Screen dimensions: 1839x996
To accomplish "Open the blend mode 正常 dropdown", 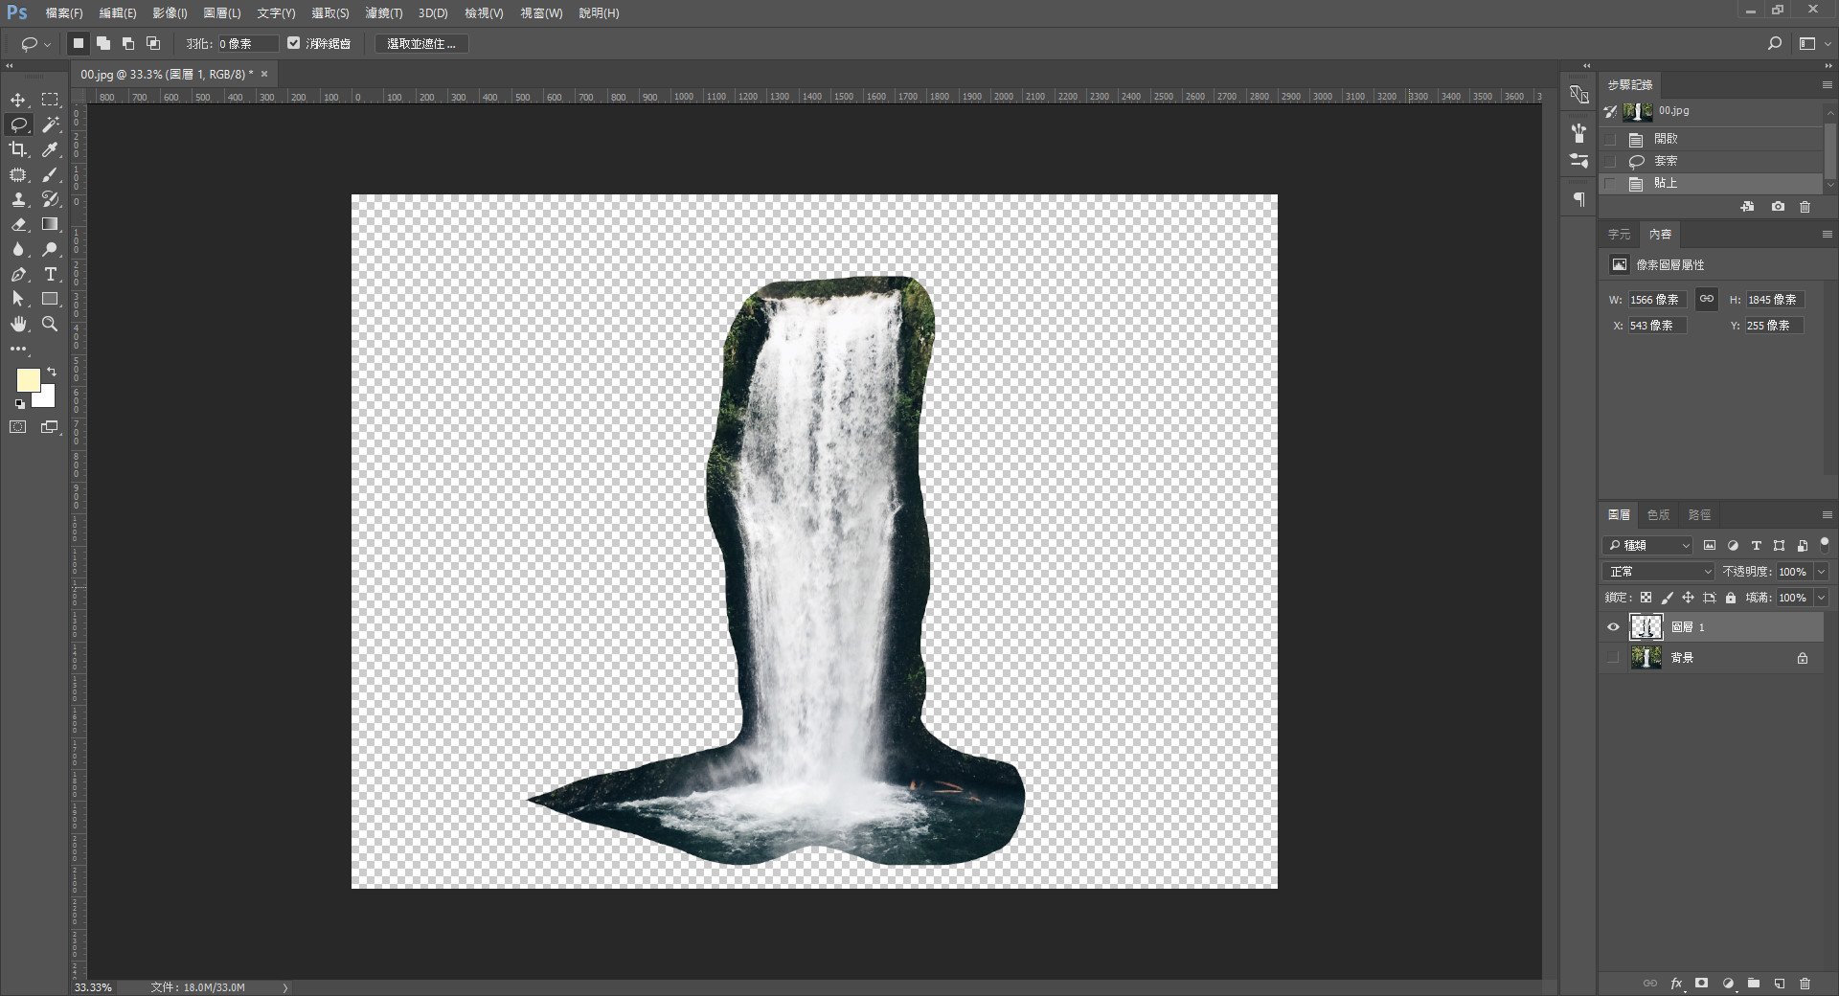I will (1658, 572).
